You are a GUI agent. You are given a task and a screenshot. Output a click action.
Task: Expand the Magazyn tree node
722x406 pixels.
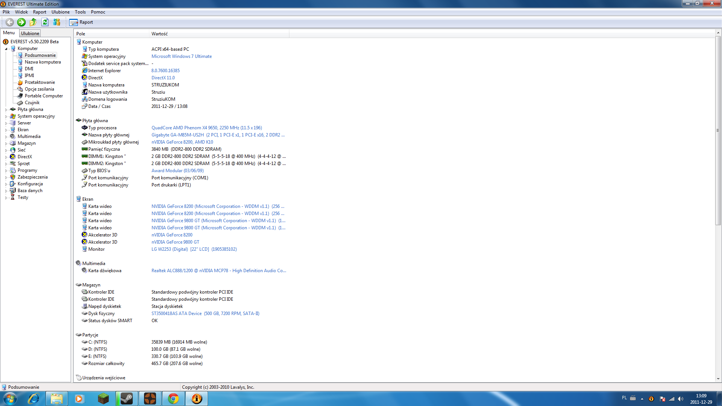click(6, 144)
